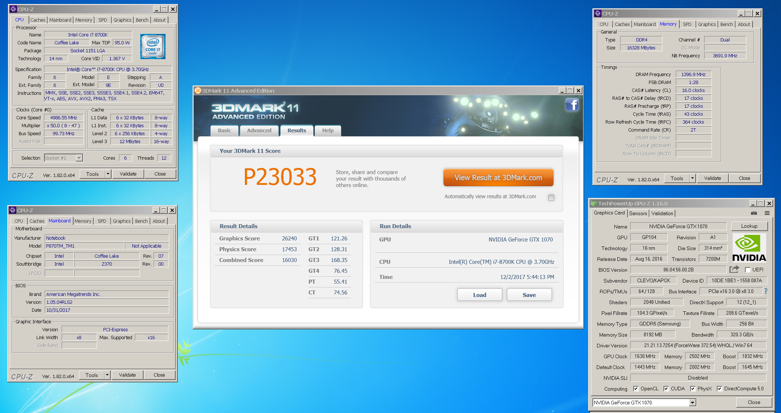
Task: Click the Physics Score 17453 value
Action: pyautogui.click(x=289, y=249)
